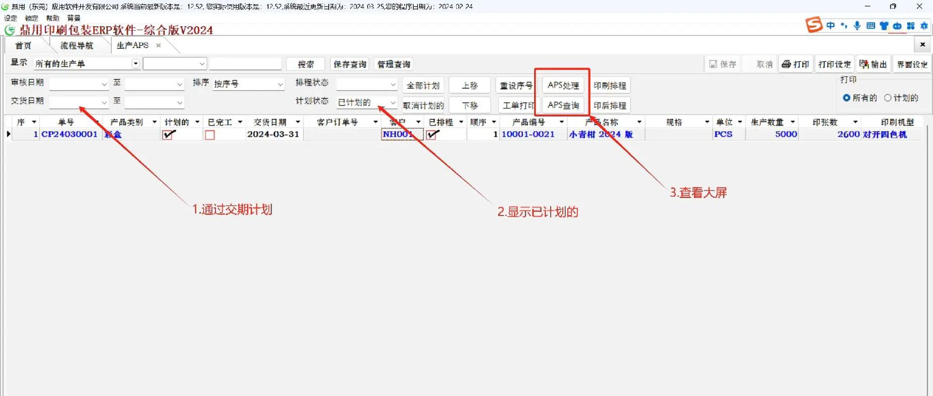Open Sogou game assistant icon
This screenshot has height=396, width=933.
click(x=897, y=25)
